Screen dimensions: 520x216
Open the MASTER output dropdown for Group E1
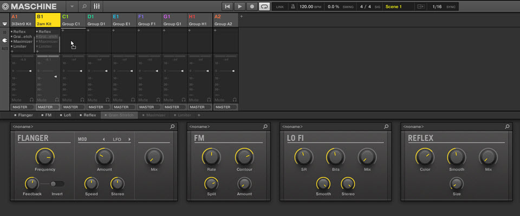click(x=124, y=107)
